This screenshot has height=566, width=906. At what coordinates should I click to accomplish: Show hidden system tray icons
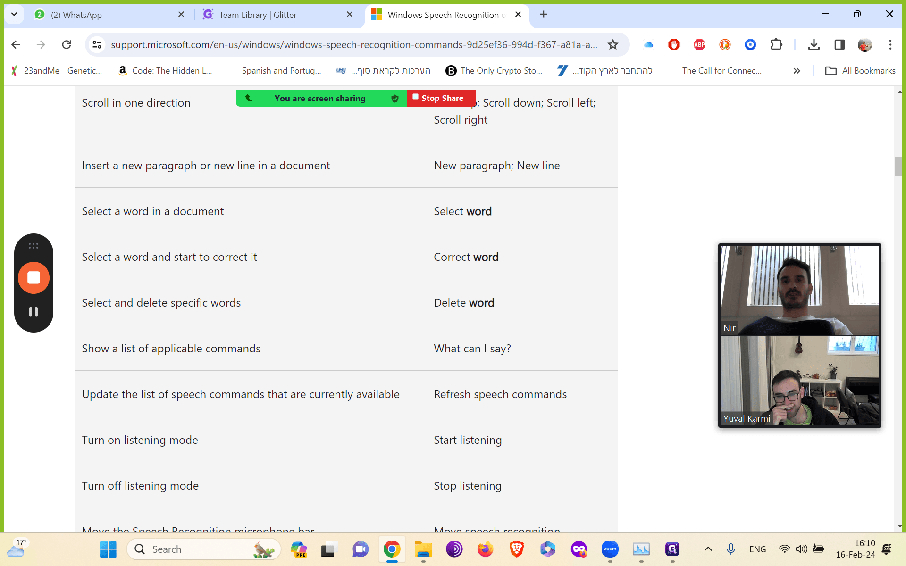(708, 549)
